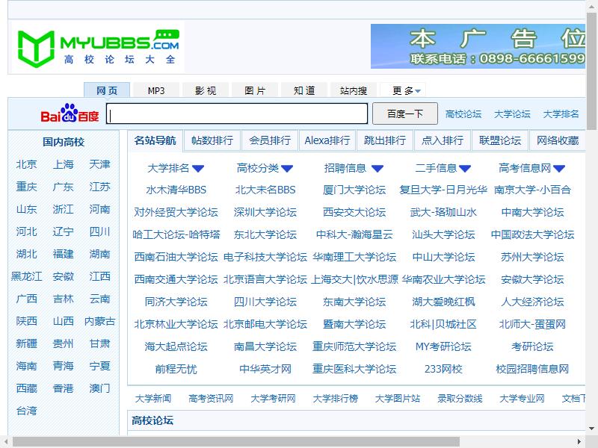
Task: Switch to the 帖数排行 tab
Action: (x=212, y=140)
